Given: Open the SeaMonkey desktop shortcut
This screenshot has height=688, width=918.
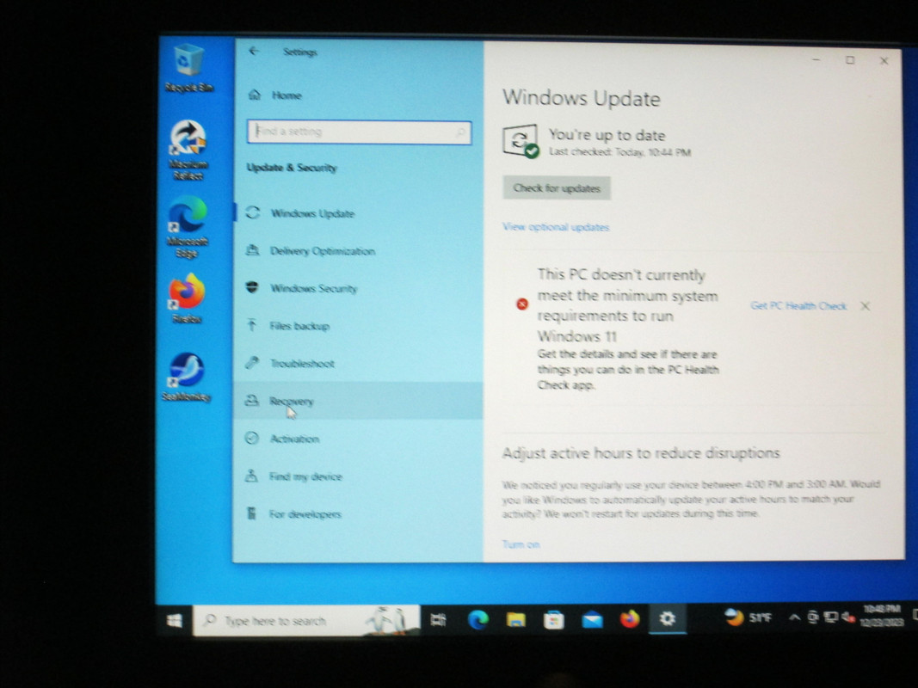Looking at the screenshot, I should tap(186, 377).
